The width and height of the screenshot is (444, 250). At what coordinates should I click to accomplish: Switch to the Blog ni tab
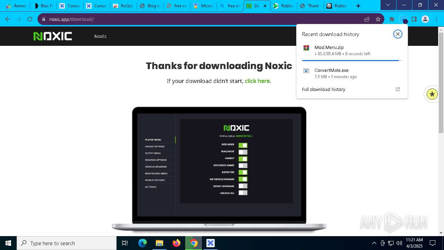[150, 6]
